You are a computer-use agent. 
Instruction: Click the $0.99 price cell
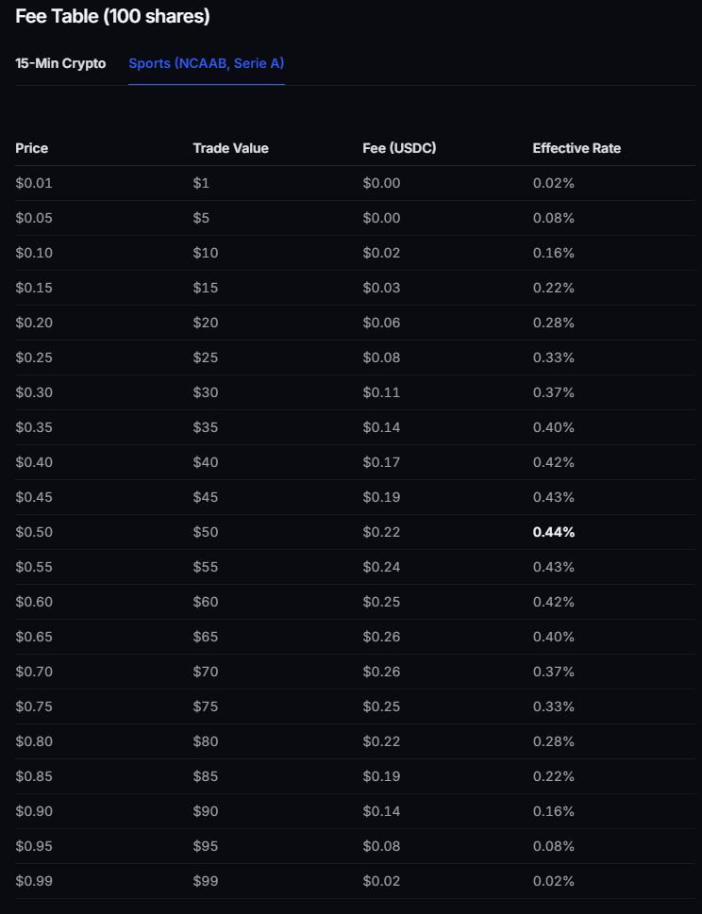tap(34, 881)
